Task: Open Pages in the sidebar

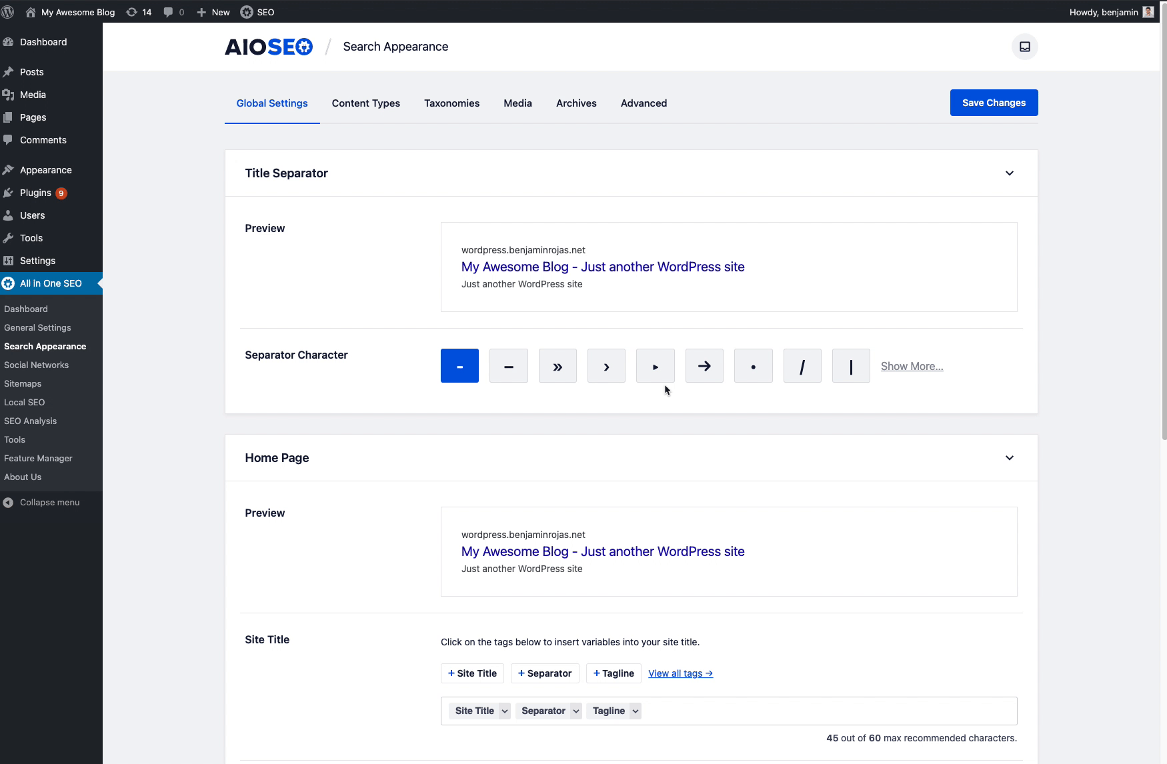Action: tap(33, 117)
